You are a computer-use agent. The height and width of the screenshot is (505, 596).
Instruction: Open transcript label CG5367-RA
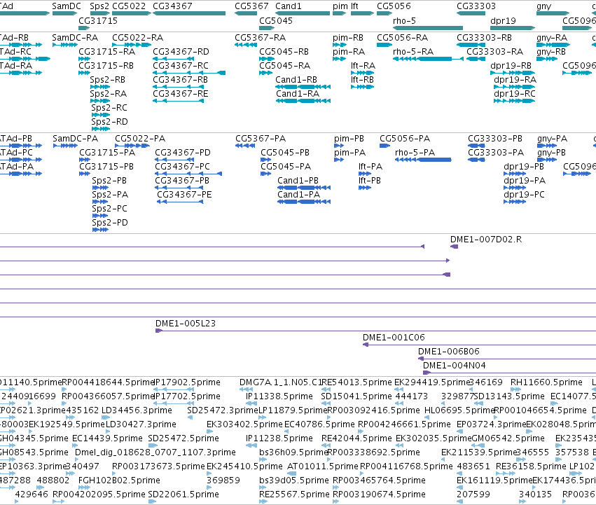pos(260,37)
